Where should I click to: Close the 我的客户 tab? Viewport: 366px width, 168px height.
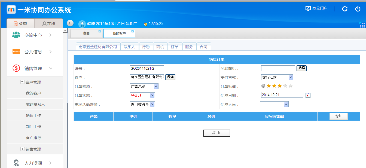133,31
